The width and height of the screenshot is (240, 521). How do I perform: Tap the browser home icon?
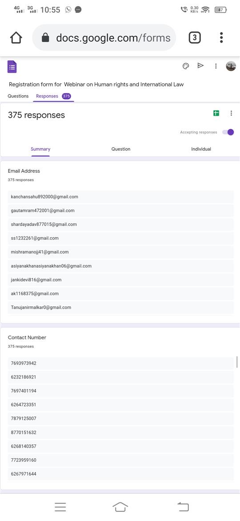click(x=16, y=37)
